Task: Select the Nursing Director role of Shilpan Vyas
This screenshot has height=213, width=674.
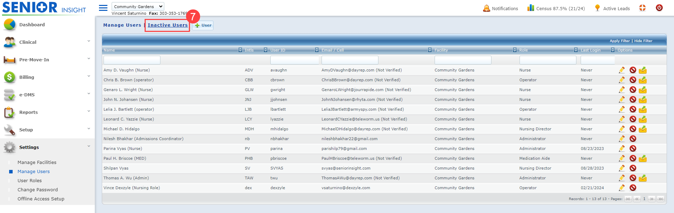Action: coord(535,168)
